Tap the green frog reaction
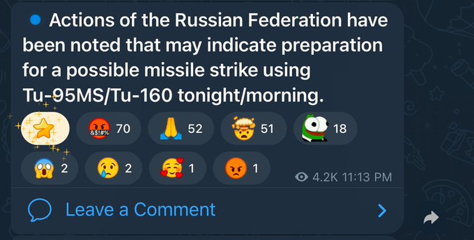Screen dimensions: 474x240 [326, 129]
